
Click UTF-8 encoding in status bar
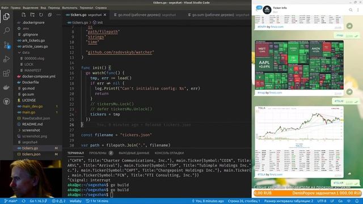tap(322, 201)
